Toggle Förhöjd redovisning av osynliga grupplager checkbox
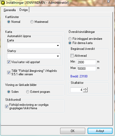Viewport: 115px width, 136px height. pos(7,106)
